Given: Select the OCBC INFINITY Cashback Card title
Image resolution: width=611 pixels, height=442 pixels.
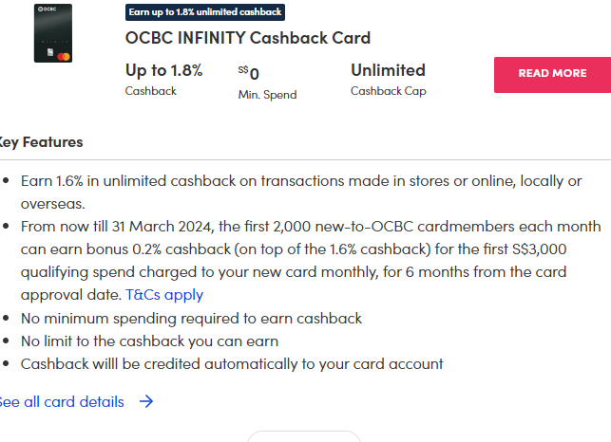Looking at the screenshot, I should click(248, 39).
